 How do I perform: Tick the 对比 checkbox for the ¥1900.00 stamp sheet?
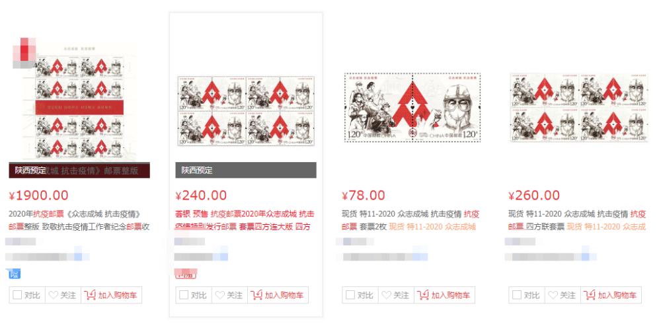click(17, 295)
